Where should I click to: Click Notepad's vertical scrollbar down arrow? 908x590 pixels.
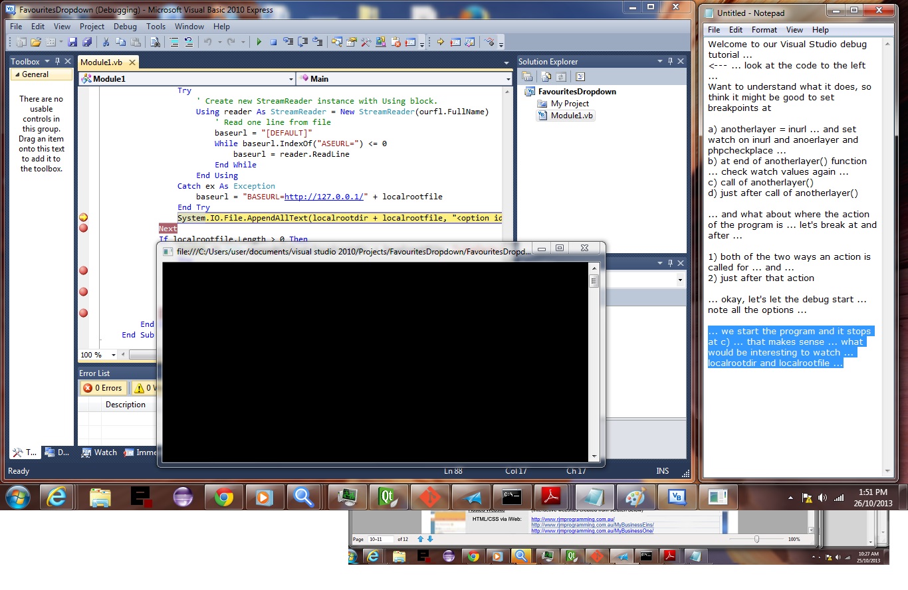(887, 471)
